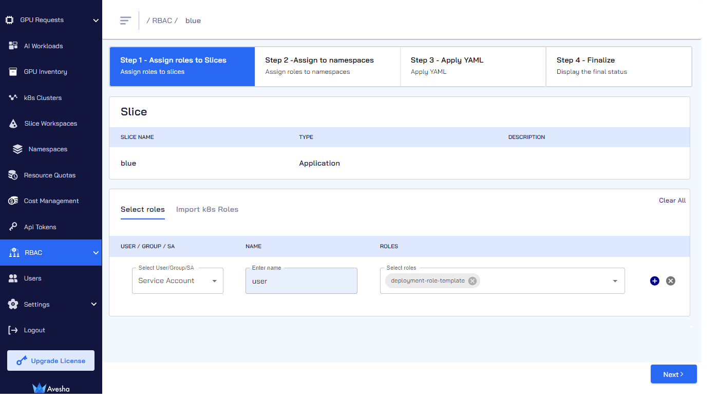Click the DESCRIPTION column header
Screen dimensions: 718x401
526,137
